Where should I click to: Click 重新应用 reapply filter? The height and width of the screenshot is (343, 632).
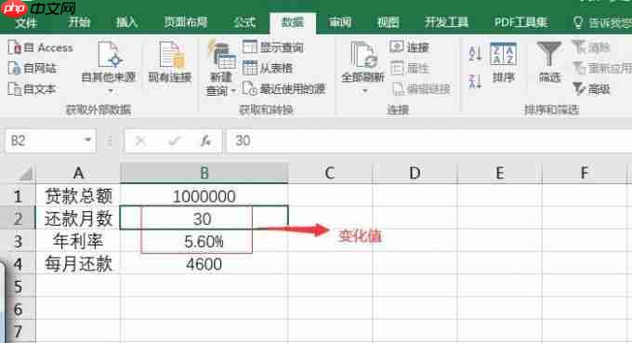601,68
